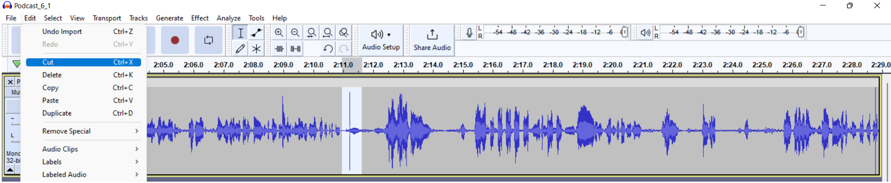Open the Analyze menu
891x183 pixels.
pyautogui.click(x=228, y=18)
